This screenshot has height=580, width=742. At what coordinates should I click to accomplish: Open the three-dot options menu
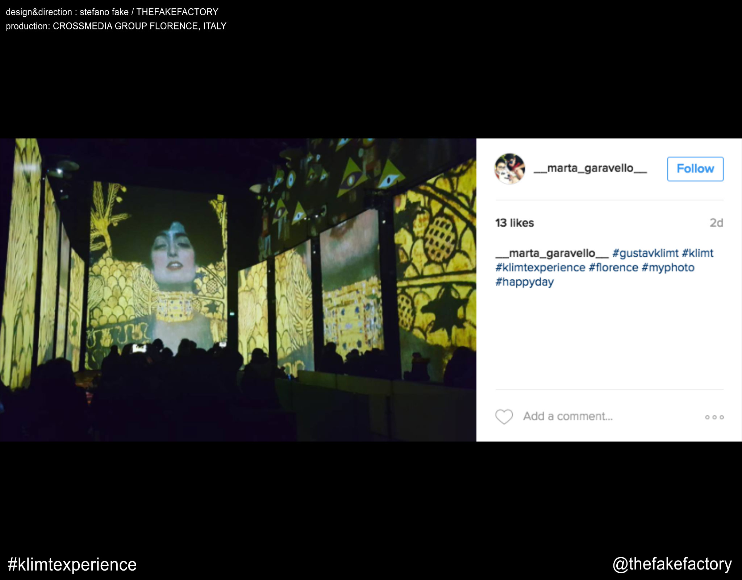click(x=714, y=417)
